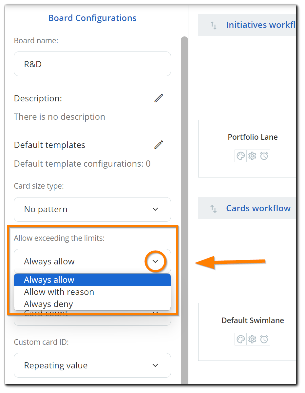Click the configurations panel vertical scrollbar
The width and height of the screenshot is (305, 393).
[x=184, y=210]
